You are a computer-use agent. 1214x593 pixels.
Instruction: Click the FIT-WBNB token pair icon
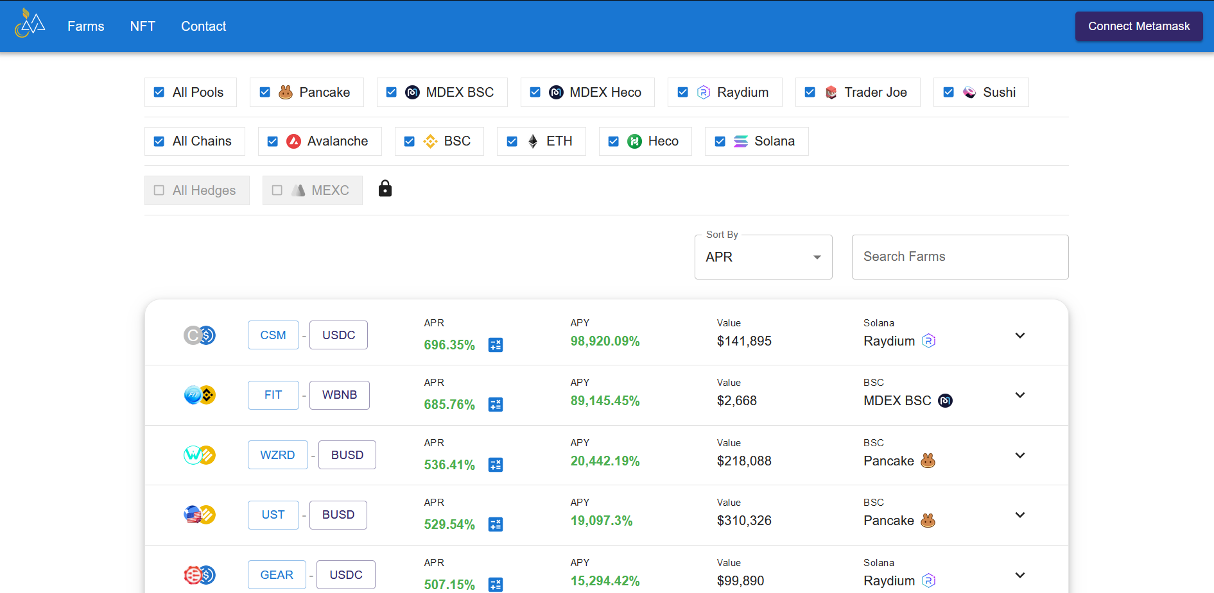coord(200,395)
